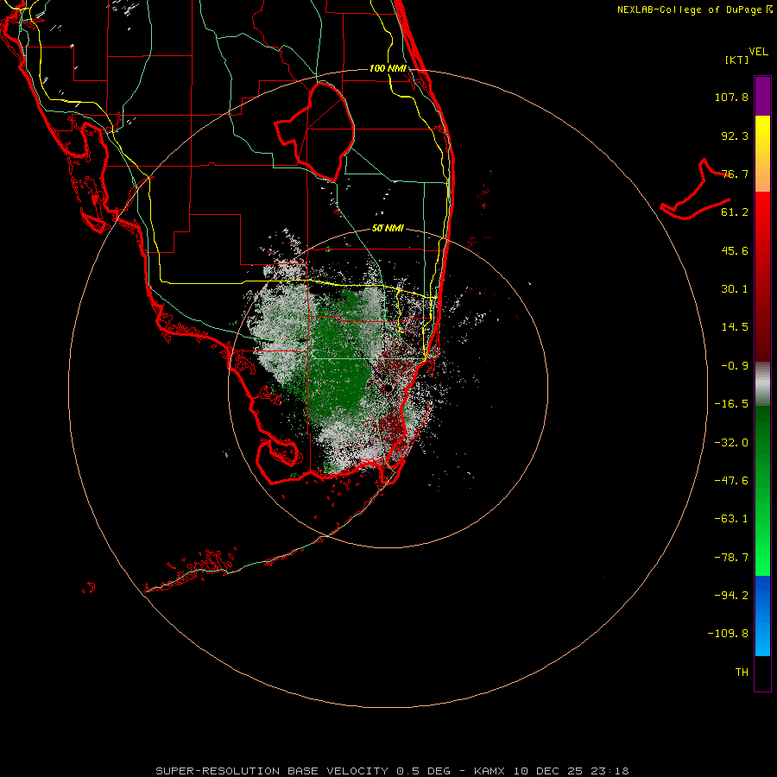
Task: Click the Bahamas island outline east of Florida
Action: click(696, 191)
